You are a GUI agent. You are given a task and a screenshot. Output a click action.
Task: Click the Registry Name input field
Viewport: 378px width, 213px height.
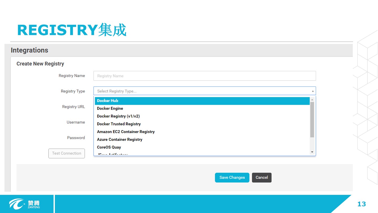(204, 76)
